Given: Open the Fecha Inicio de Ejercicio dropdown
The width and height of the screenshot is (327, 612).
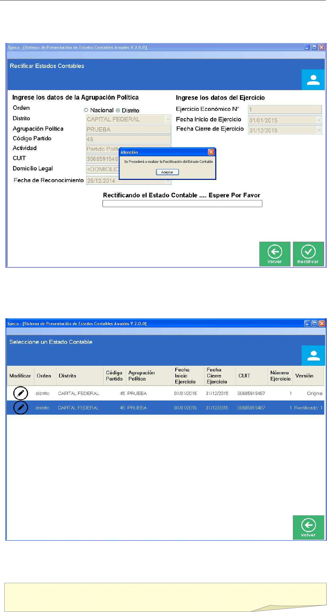Looking at the screenshot, I should click(319, 120).
